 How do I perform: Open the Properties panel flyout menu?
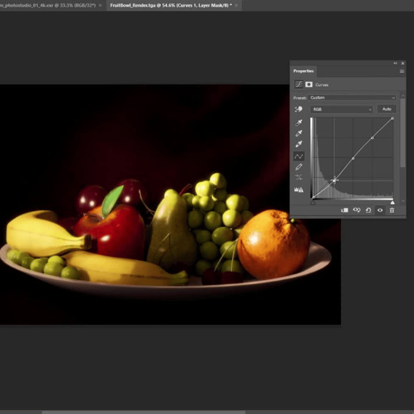(x=402, y=71)
